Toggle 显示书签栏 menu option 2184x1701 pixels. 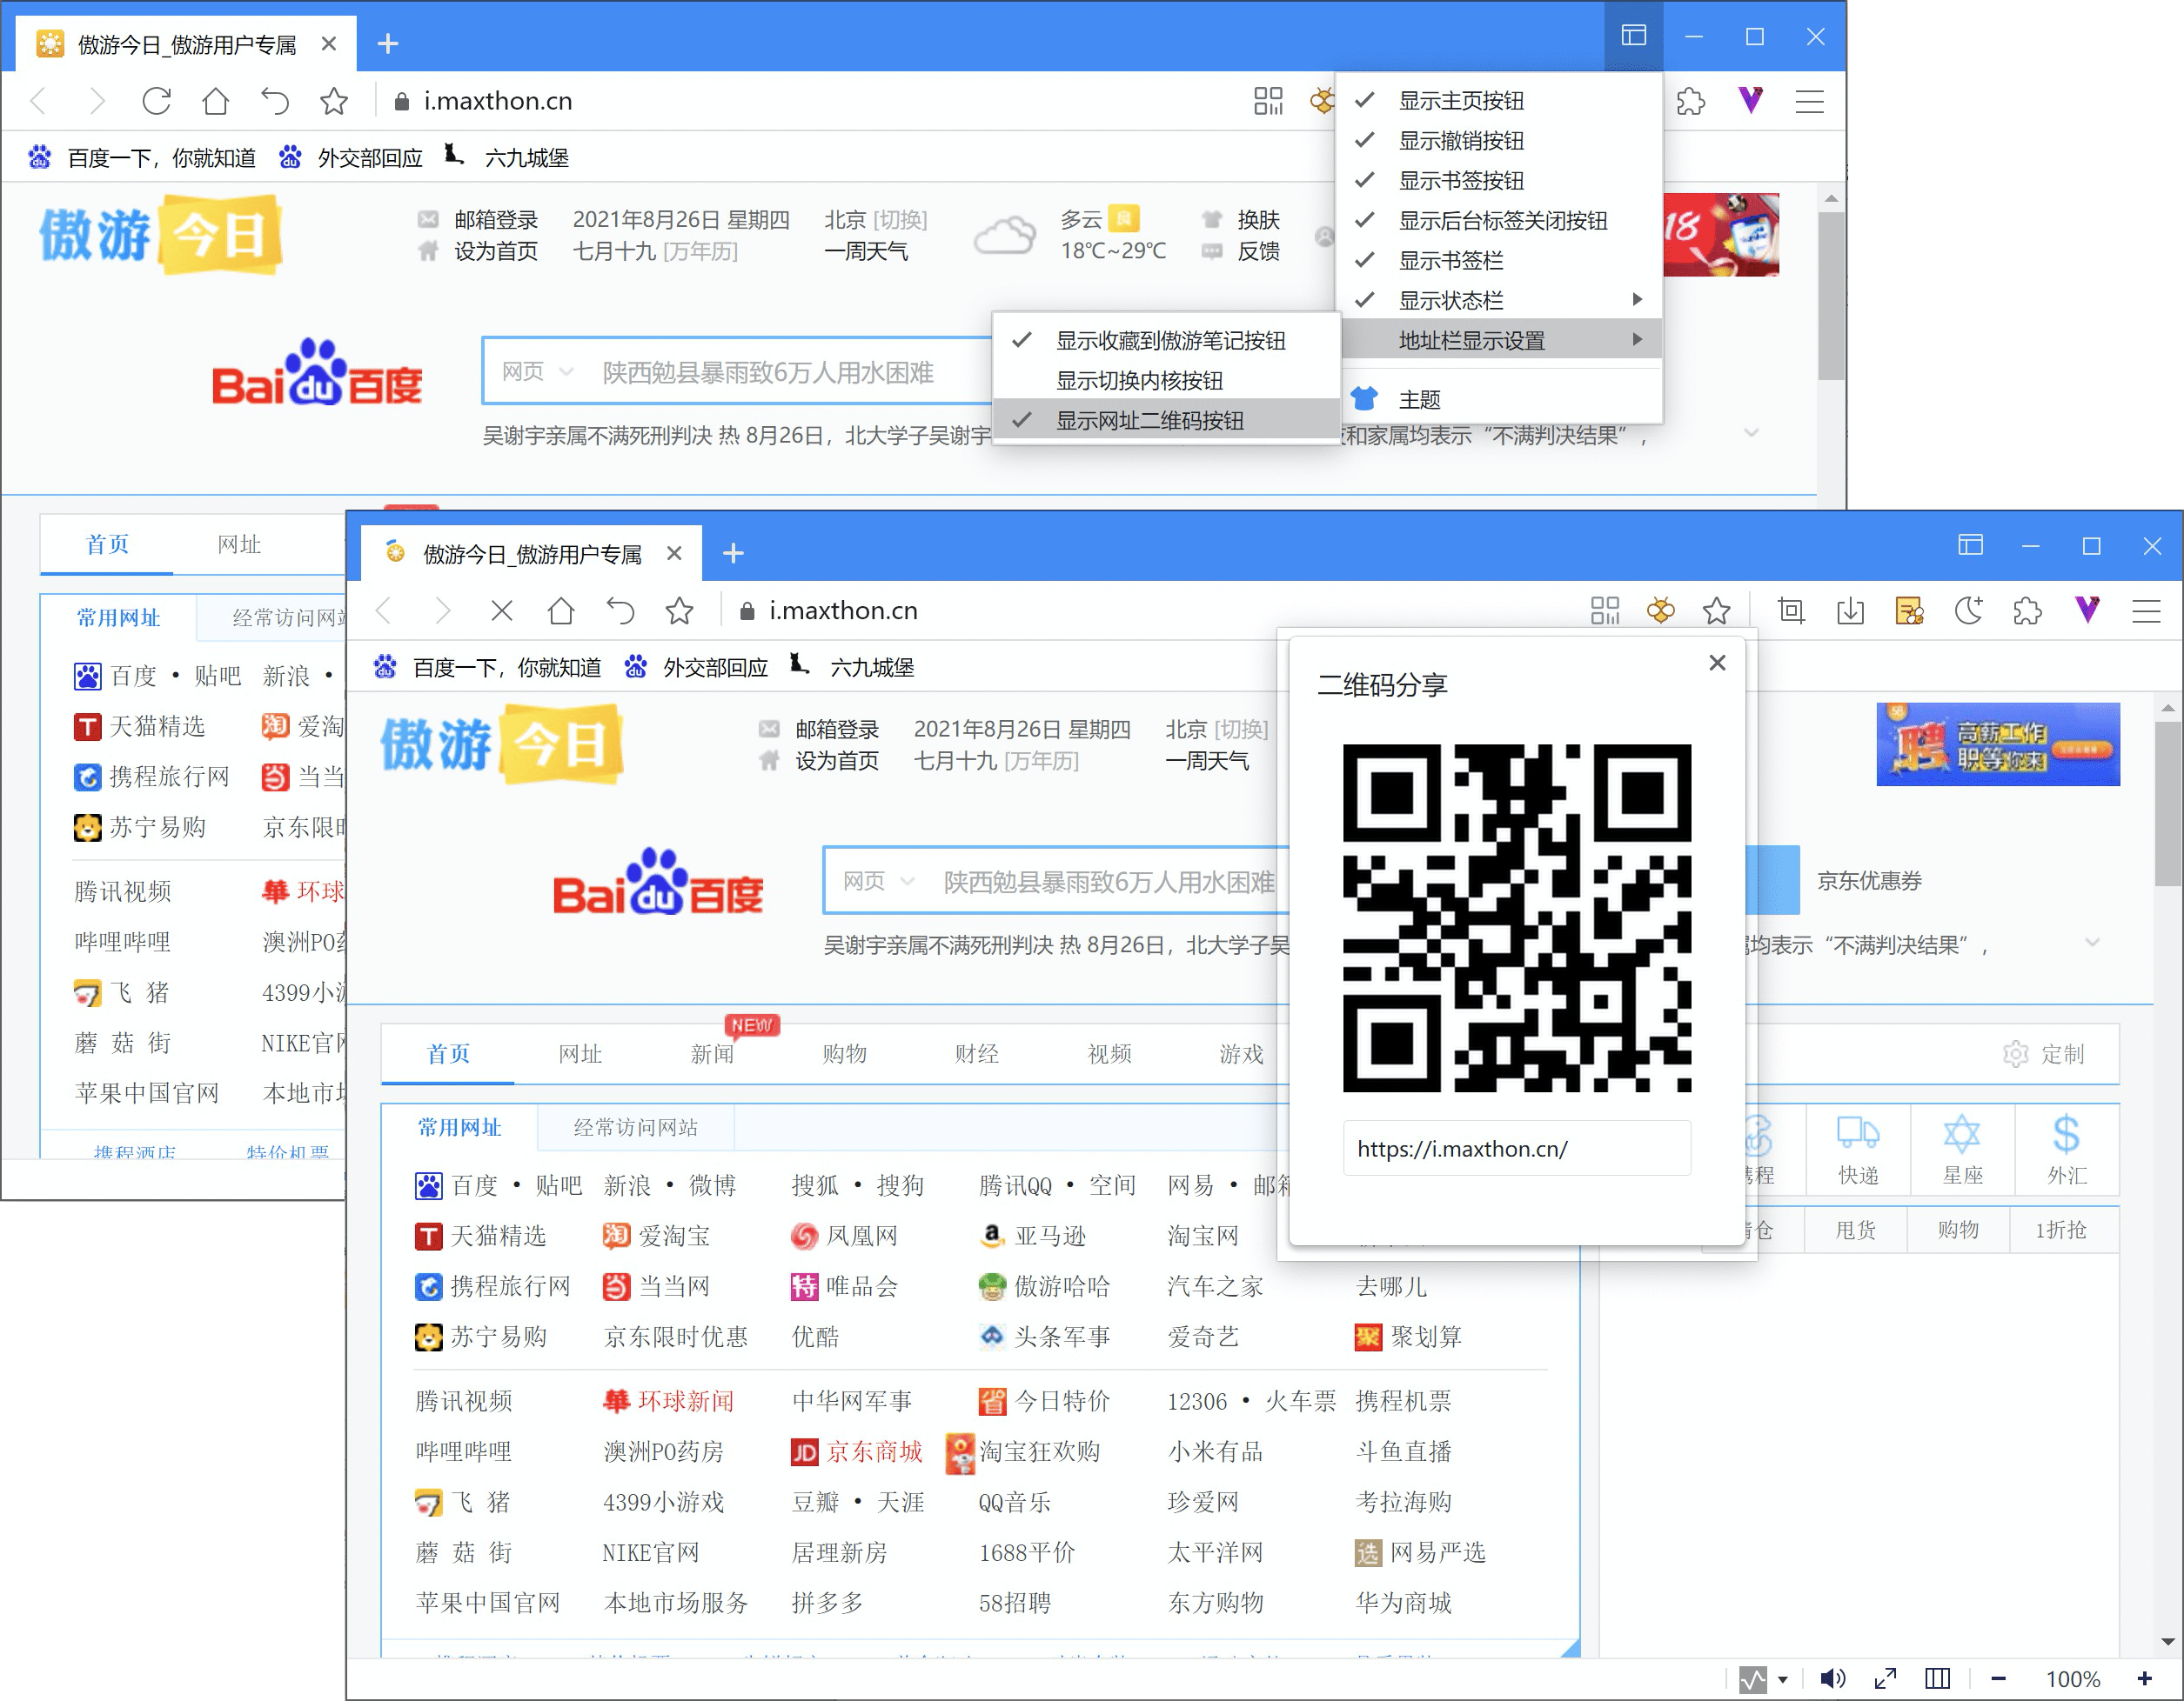click(x=1498, y=261)
